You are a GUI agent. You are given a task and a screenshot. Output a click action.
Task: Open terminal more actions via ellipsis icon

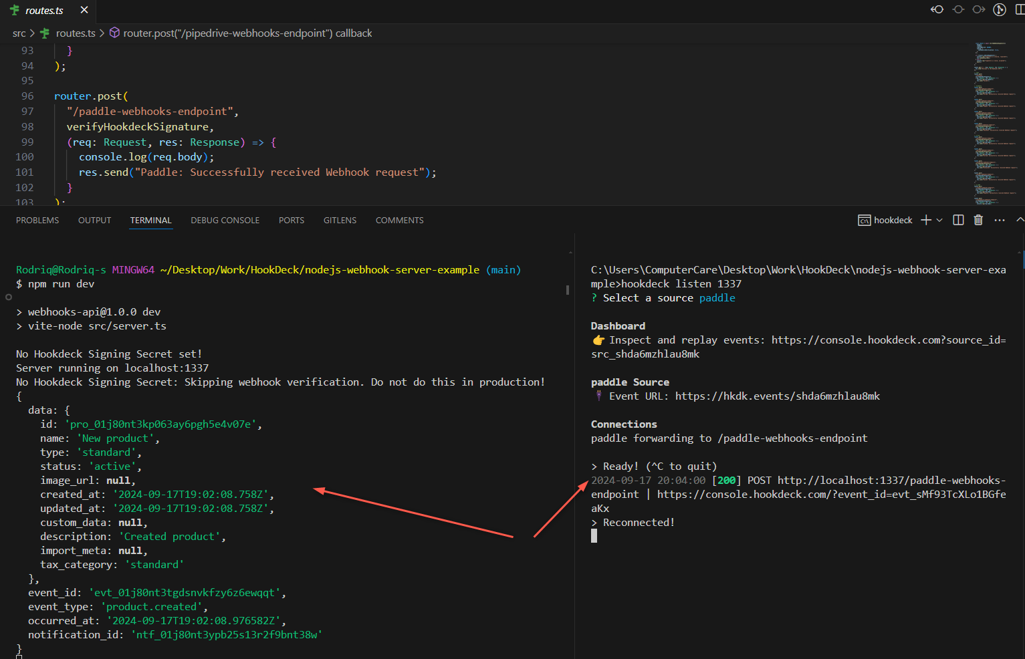pyautogui.click(x=999, y=219)
